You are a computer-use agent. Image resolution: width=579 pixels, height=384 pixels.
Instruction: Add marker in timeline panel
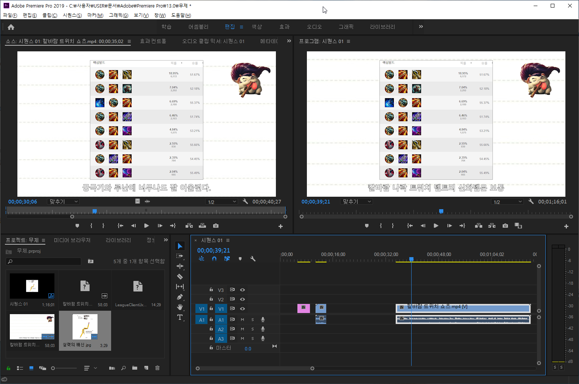click(x=240, y=259)
